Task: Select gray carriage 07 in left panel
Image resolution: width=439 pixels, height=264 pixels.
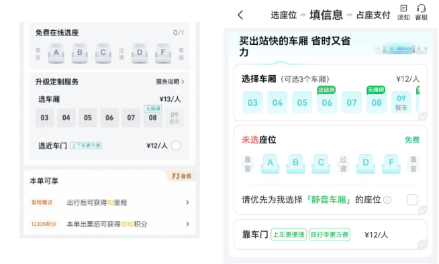Action: [131, 118]
